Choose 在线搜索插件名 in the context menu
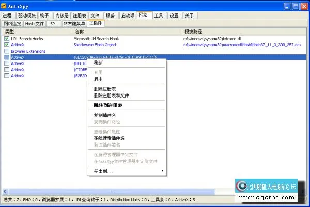The width and height of the screenshot is (310, 207). point(127,138)
